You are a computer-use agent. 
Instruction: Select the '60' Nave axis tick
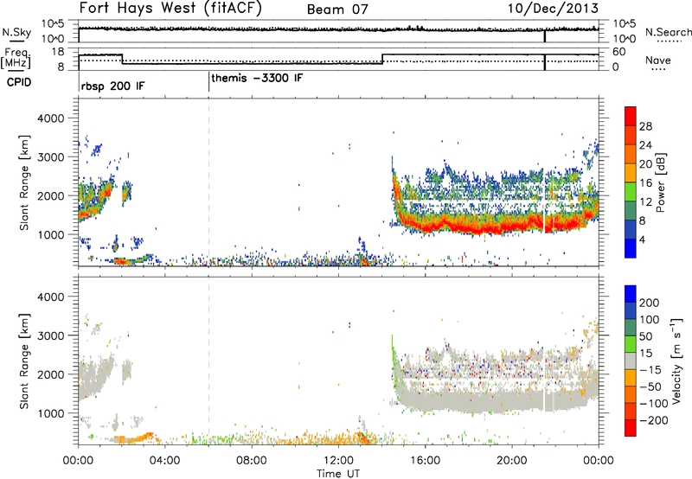(618, 52)
